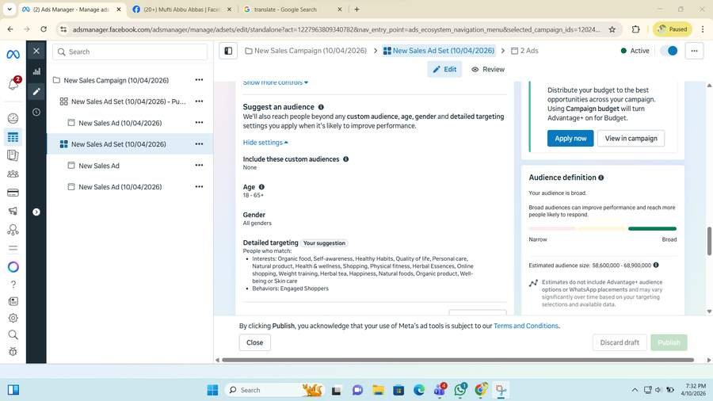Open Microsoft Edge on the taskbar
The height and width of the screenshot is (401, 713).
click(x=419, y=390)
